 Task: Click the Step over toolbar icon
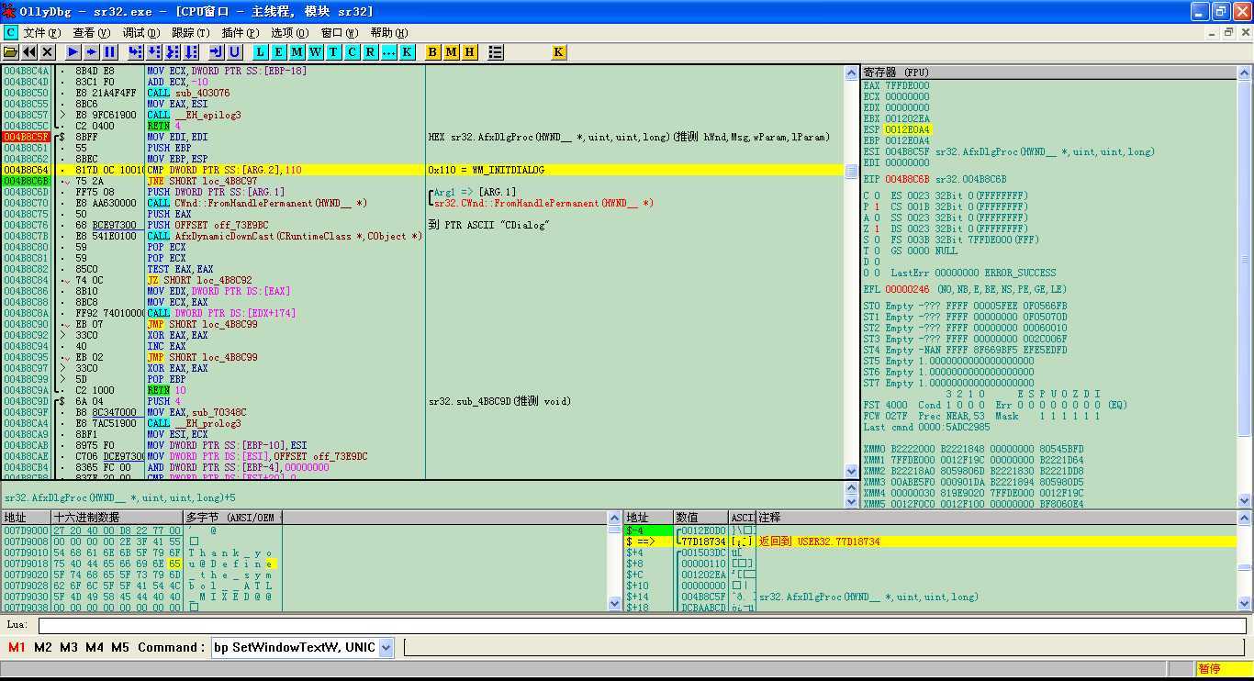(154, 52)
